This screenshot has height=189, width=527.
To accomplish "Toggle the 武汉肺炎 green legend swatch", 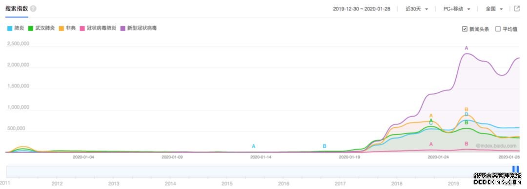I will point(31,29).
